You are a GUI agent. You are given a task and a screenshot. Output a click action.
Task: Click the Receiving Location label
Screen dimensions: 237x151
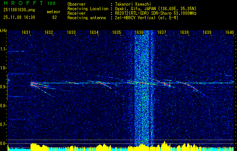click(88, 9)
